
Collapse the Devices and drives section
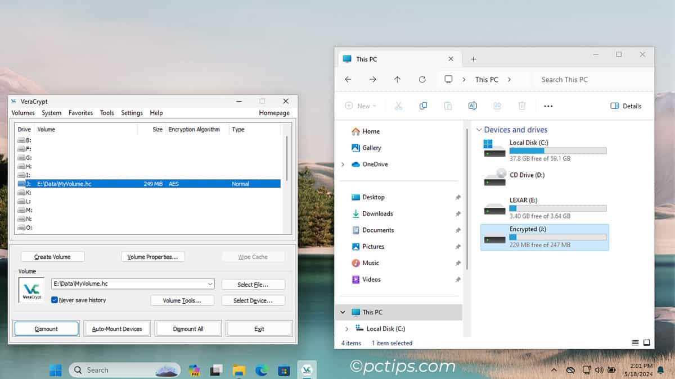[x=479, y=130]
